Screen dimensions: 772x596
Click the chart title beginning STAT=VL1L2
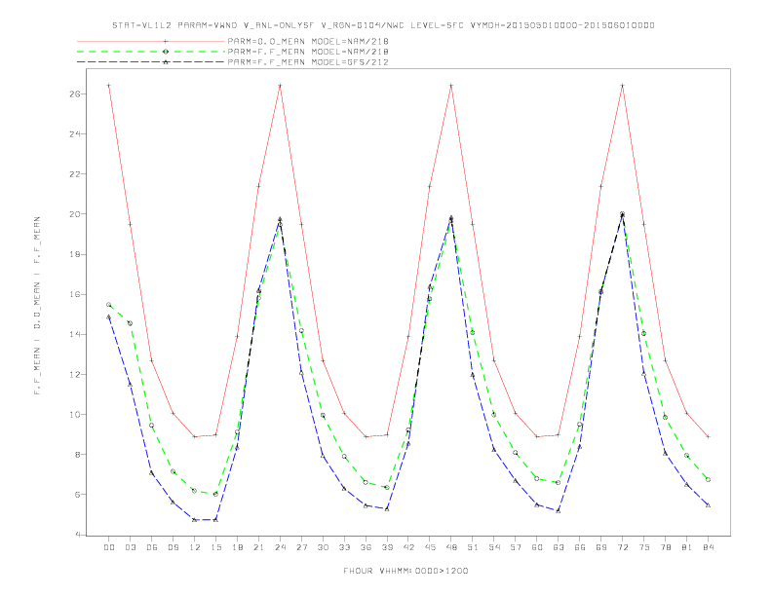tap(383, 25)
